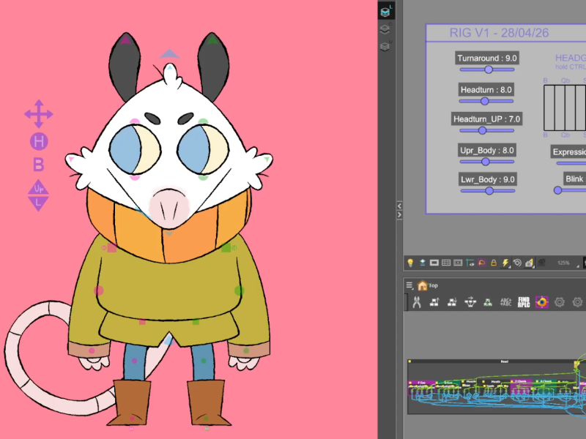
Task: Toggle the yellow padlock lock icon
Action: tap(494, 263)
